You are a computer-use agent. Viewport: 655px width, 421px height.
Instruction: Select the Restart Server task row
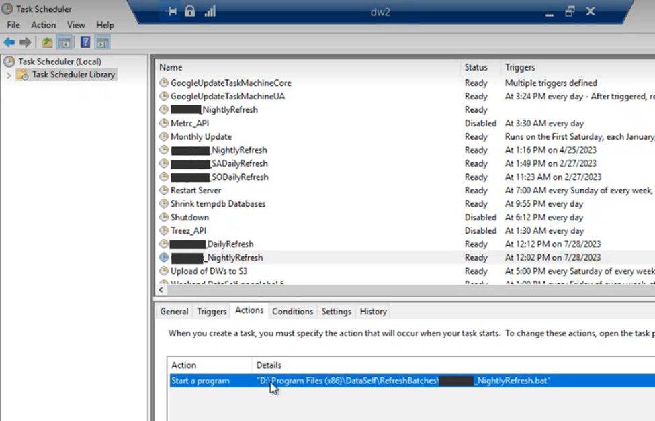click(195, 191)
